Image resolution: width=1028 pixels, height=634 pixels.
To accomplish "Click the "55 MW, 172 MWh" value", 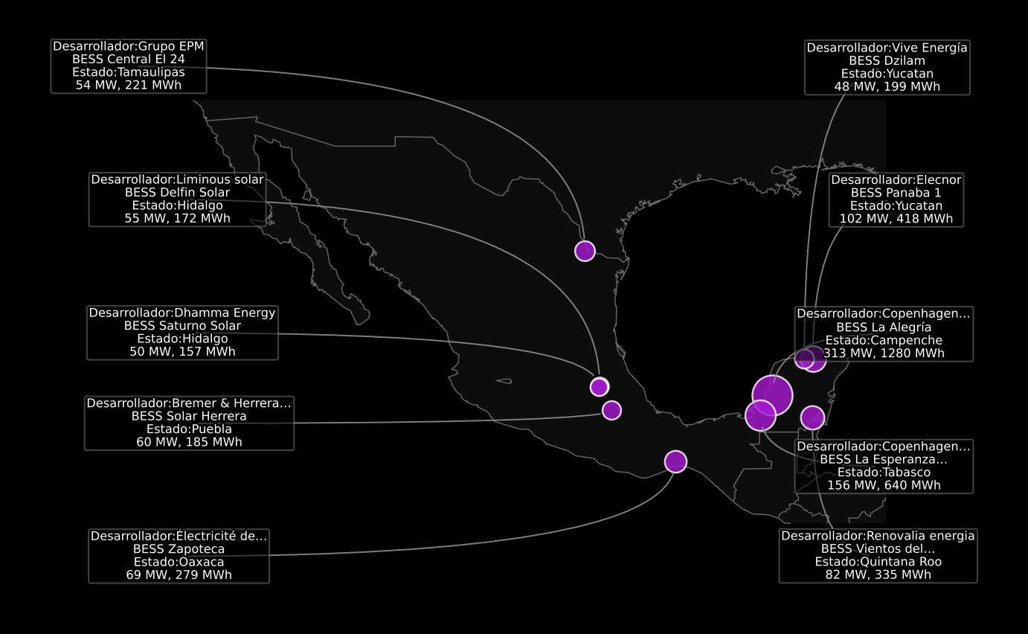I will pyautogui.click(x=177, y=218).
